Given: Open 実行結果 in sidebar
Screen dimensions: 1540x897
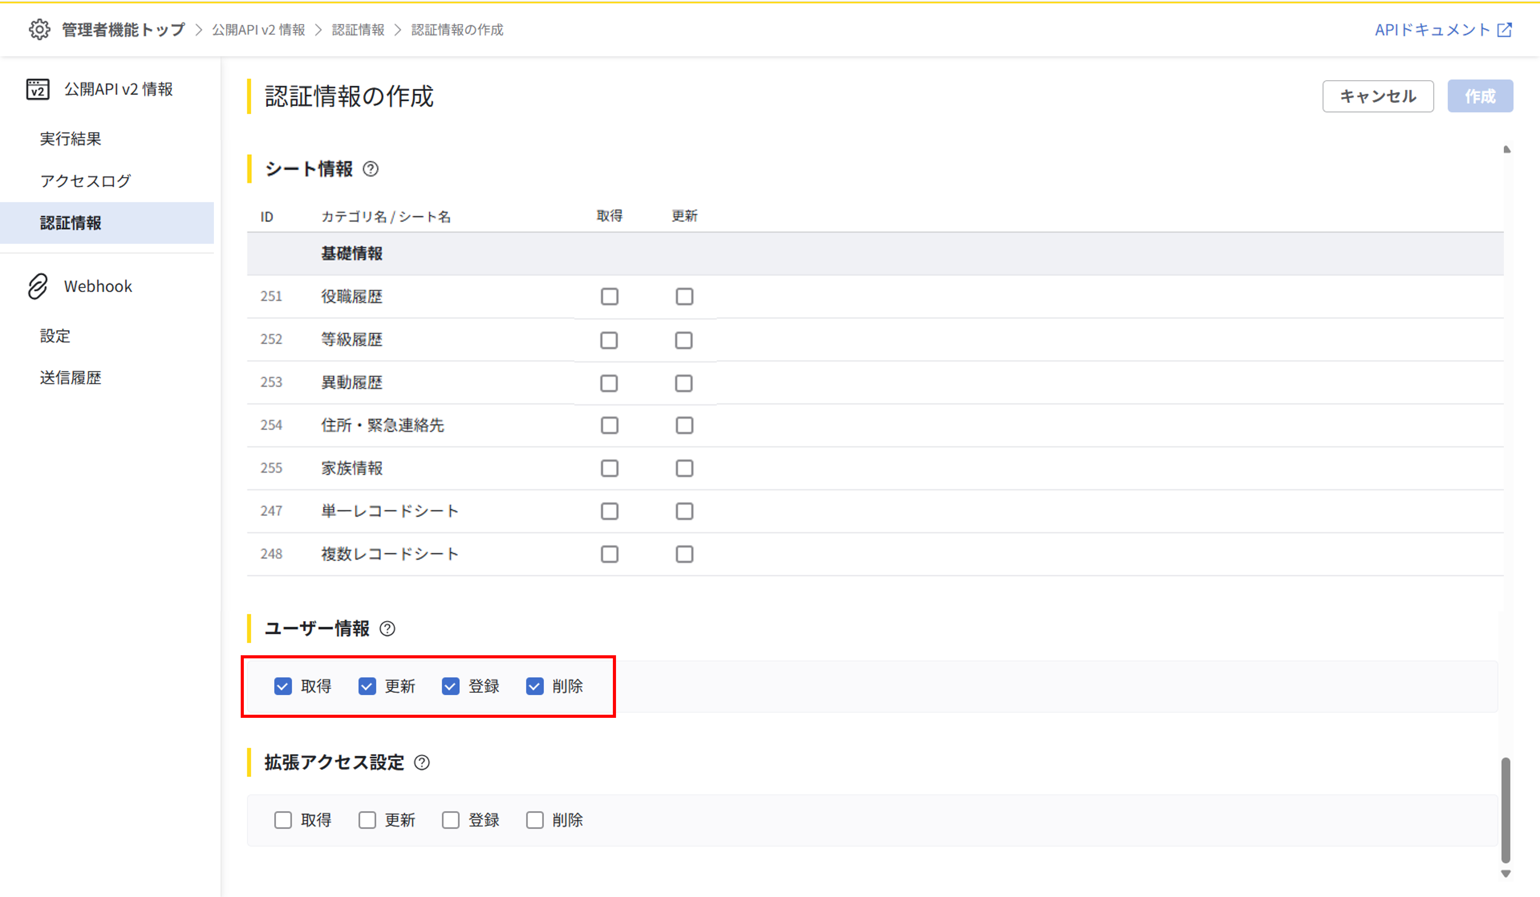Looking at the screenshot, I should click(71, 139).
